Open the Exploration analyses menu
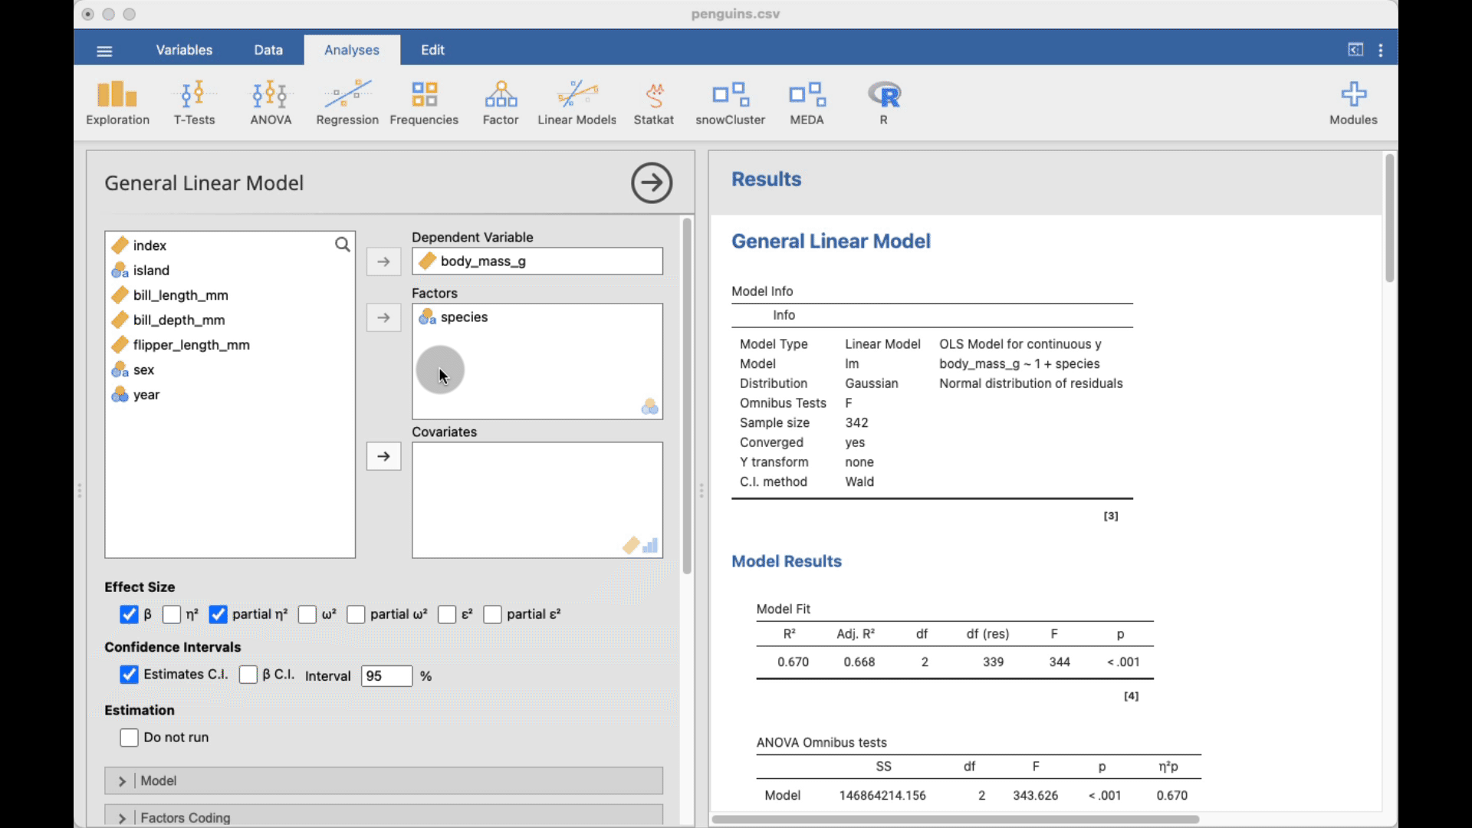The width and height of the screenshot is (1472, 828). 117,103
